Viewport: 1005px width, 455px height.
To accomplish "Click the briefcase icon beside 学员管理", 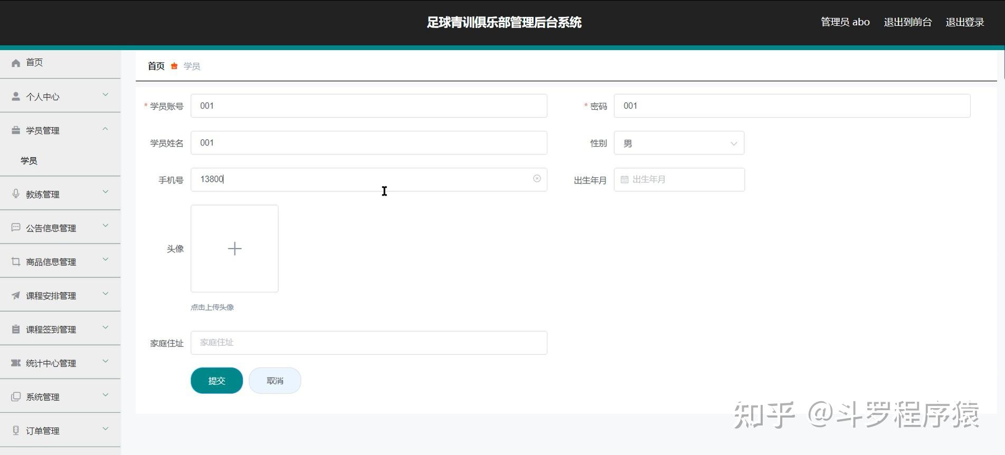I will coord(16,130).
